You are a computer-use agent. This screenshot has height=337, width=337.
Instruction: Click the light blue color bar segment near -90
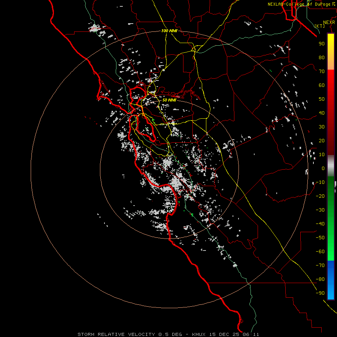pos(331,292)
